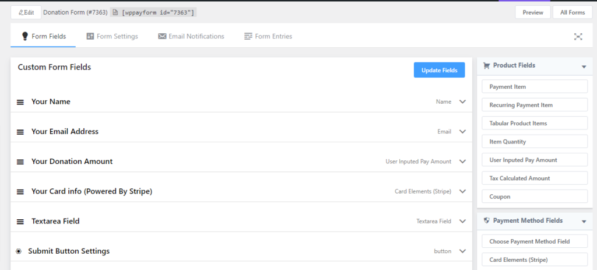Switch to the Form Fields tab
Screen dimensions: 597x270
point(43,36)
